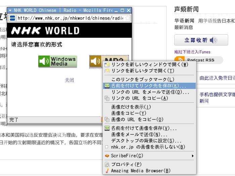235x176 pixels.
Task: Select リンクを新しいウィンドウで開く(W)
Action: pos(149,64)
